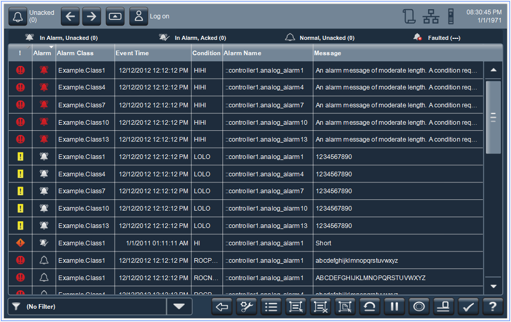Click the 08:30:45 PM date and time display
Viewport: 511px width, 322px height.
[484, 16]
